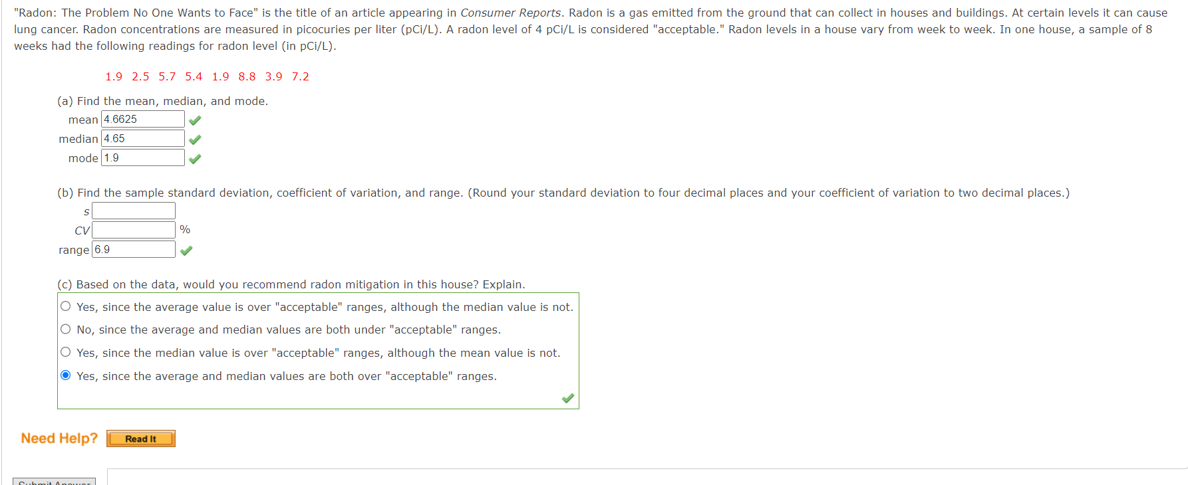Click the CV percent input field

click(x=134, y=230)
